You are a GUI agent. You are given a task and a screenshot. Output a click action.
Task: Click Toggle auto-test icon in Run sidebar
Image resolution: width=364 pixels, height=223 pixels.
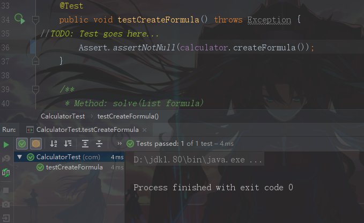point(6,172)
